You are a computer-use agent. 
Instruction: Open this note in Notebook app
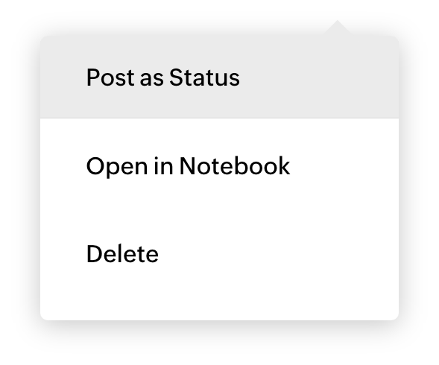(x=219, y=166)
